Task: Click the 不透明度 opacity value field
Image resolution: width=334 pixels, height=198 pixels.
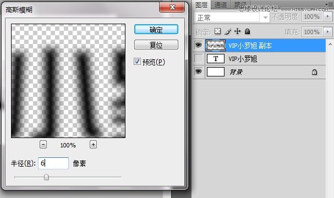Action: (312, 16)
